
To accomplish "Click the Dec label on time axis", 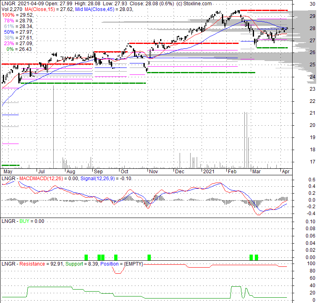I will click(x=180, y=172).
